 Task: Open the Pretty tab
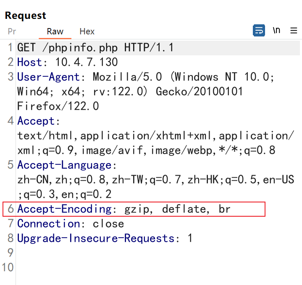point(12,31)
